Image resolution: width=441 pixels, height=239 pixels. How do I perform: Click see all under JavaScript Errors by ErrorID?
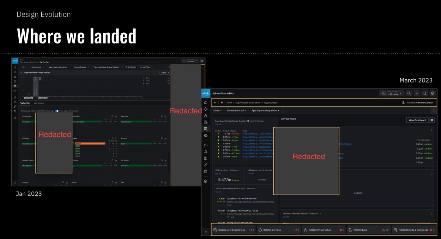[218, 192]
